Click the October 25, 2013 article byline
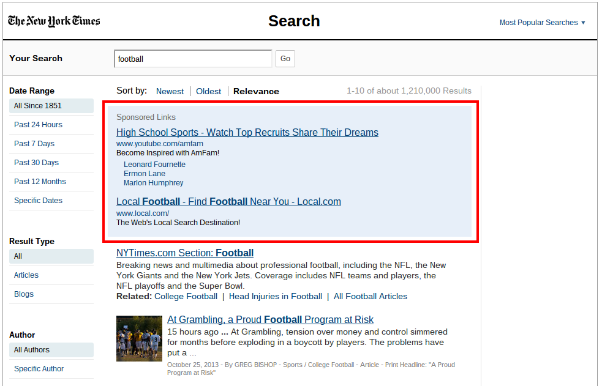This screenshot has height=386, width=602. point(311,368)
